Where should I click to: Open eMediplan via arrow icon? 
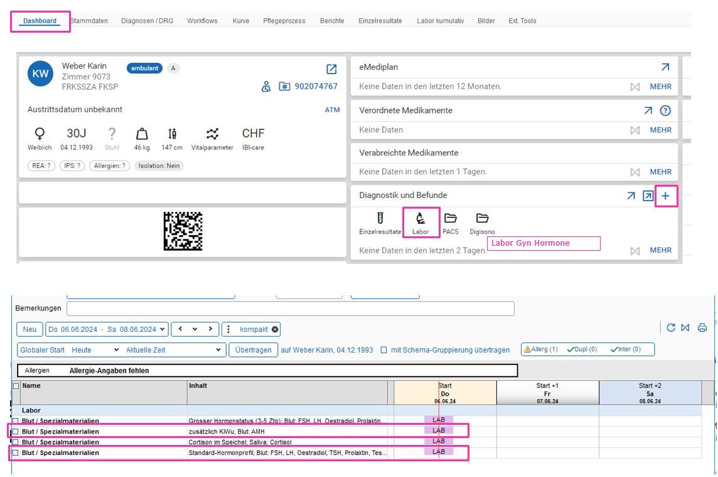[x=665, y=67]
